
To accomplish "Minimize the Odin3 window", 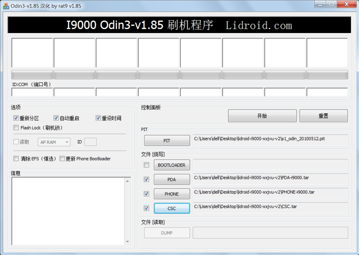I will (320, 4).
